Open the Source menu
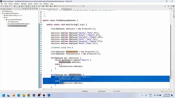 coord(11,4)
